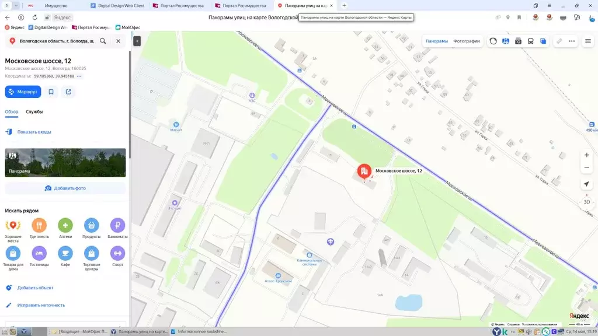Click Добавить фото button
Image resolution: width=598 pixels, height=336 pixels.
[x=65, y=188]
